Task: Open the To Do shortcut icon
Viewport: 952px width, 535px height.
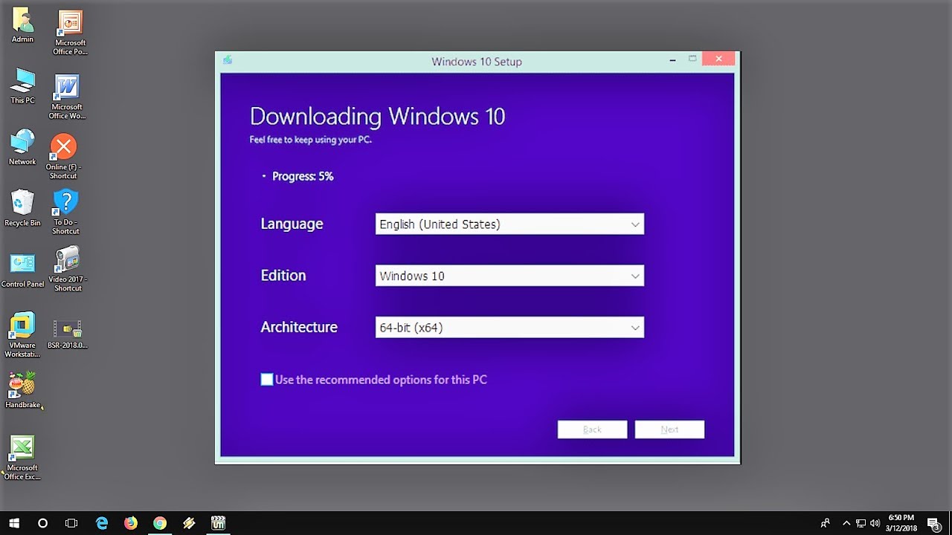Action: coord(65,212)
